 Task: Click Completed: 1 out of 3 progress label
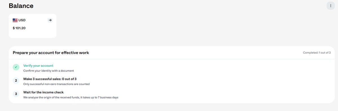pyautogui.click(x=317, y=53)
